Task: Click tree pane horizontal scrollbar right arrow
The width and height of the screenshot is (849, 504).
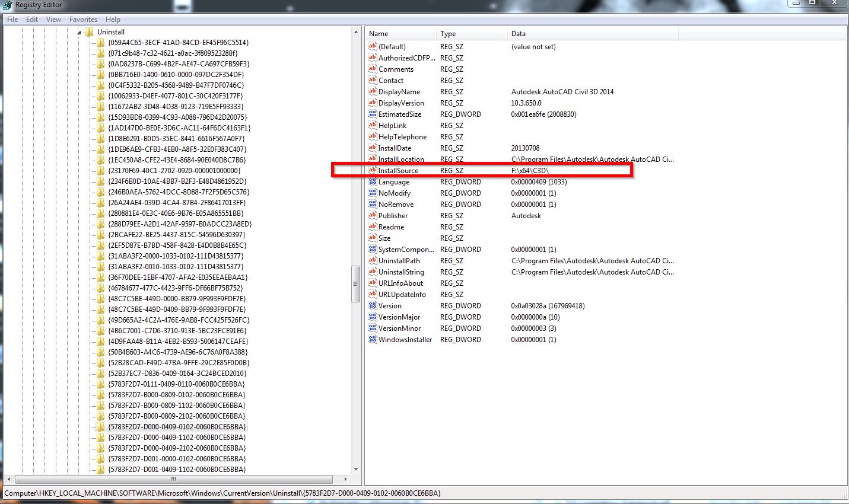Action: click(x=346, y=479)
